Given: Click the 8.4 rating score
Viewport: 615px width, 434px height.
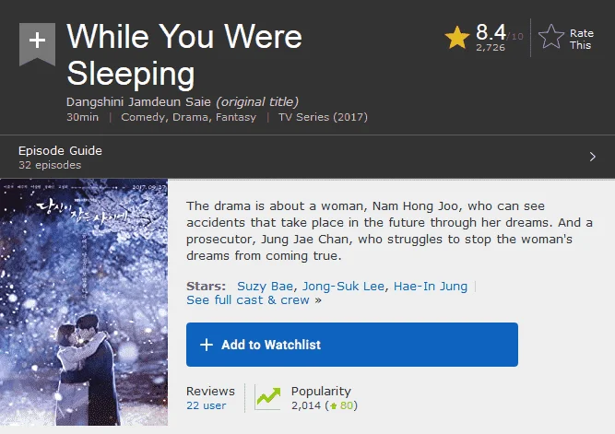Looking at the screenshot, I should 491,32.
